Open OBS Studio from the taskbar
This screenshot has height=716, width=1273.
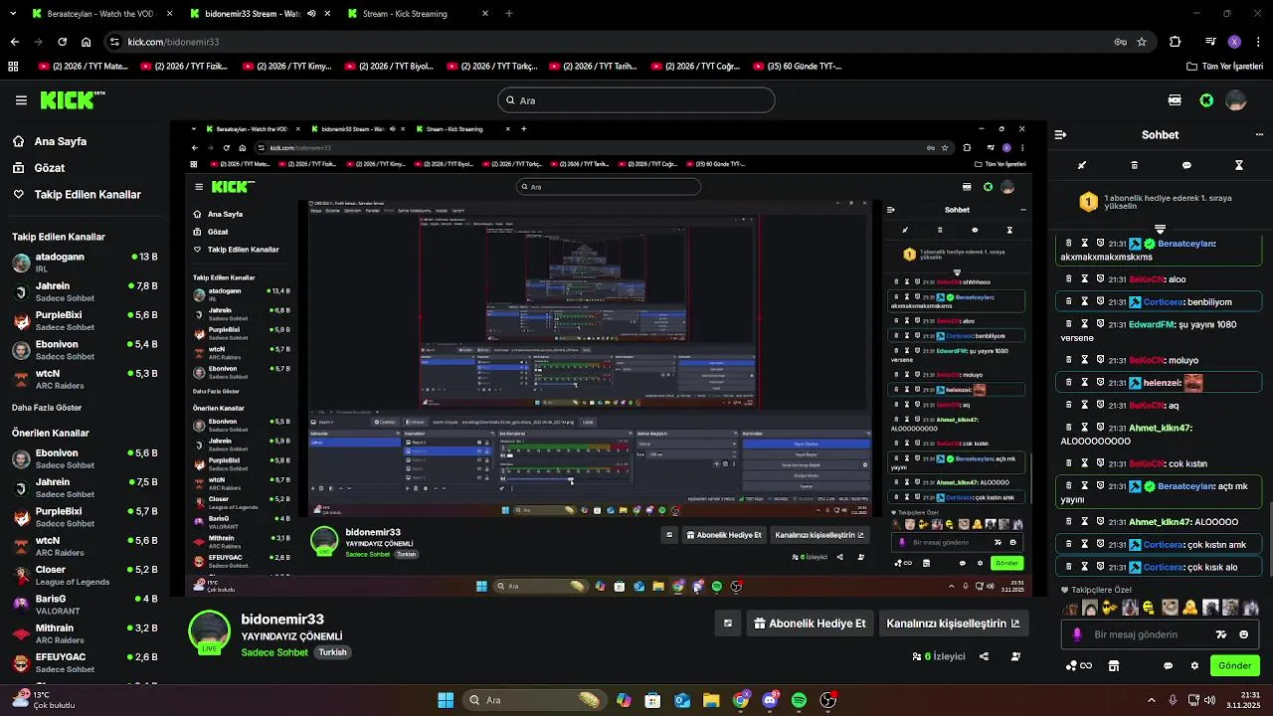827,700
